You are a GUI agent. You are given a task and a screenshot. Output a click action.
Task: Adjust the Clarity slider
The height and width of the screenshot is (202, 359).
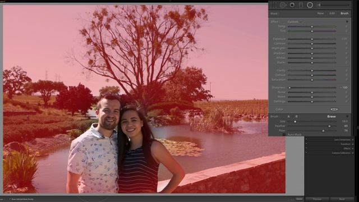pyautogui.click(x=312, y=71)
